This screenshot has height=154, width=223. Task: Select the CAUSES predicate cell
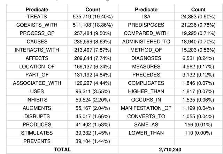pos(37,42)
